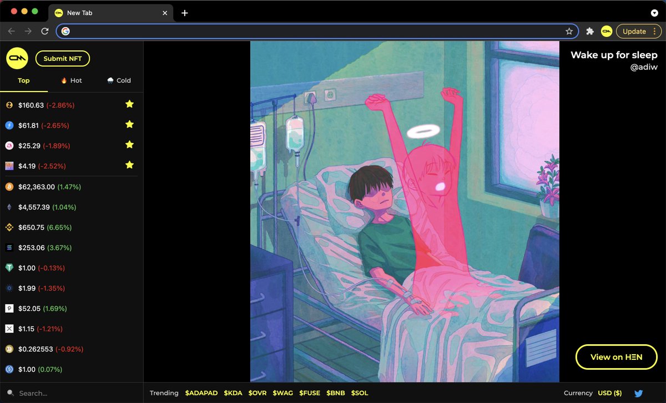Click the USD Coin icon beside $1.00 (0.07%)
Image resolution: width=666 pixels, height=403 pixels.
[9, 369]
